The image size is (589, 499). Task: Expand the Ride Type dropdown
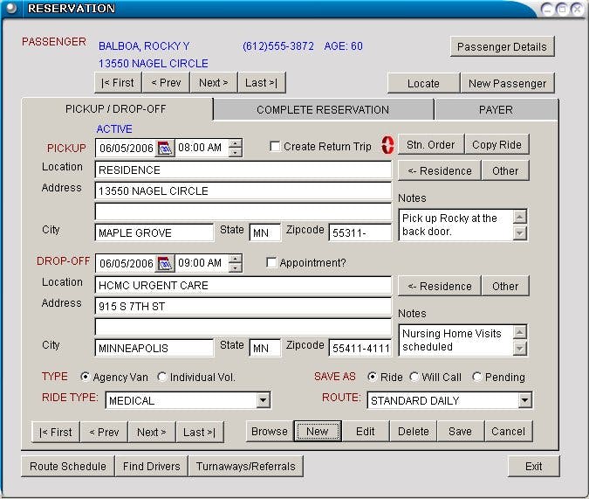tap(263, 400)
